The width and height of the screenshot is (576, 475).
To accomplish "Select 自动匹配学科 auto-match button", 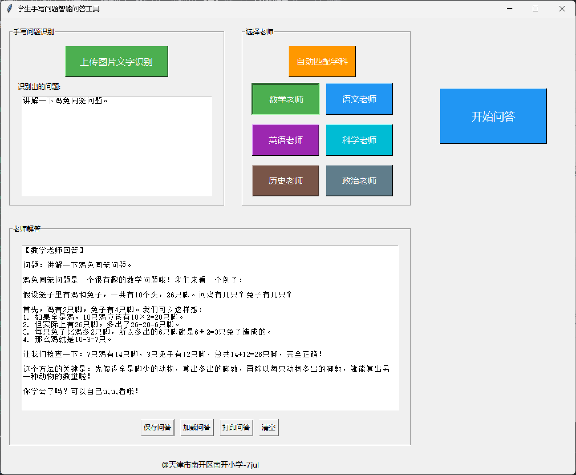I will (x=322, y=61).
